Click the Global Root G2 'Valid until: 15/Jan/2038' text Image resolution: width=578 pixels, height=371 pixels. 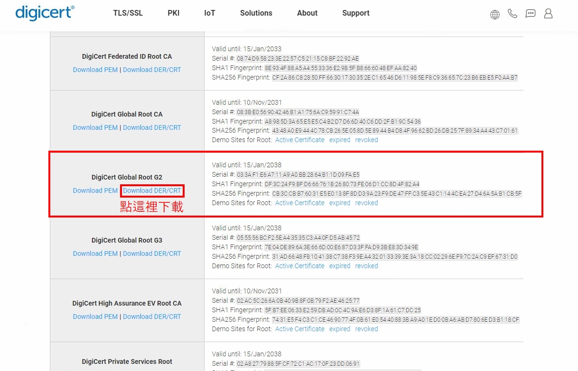click(247, 165)
